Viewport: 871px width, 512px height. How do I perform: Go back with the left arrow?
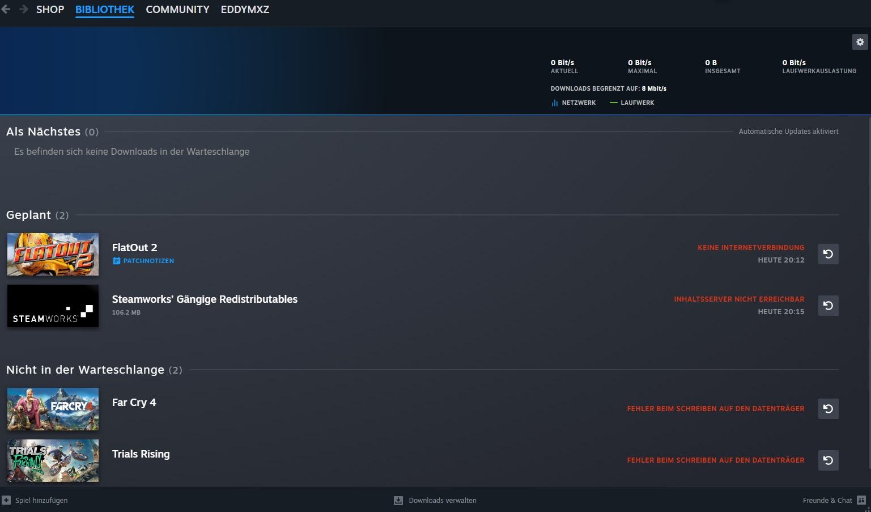[6, 9]
